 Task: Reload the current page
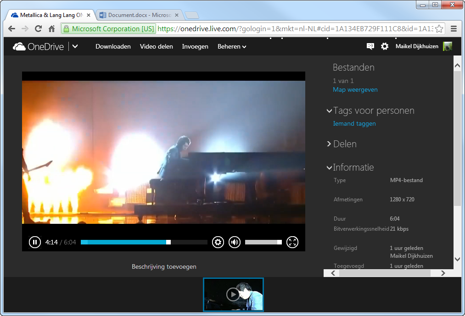pos(38,29)
